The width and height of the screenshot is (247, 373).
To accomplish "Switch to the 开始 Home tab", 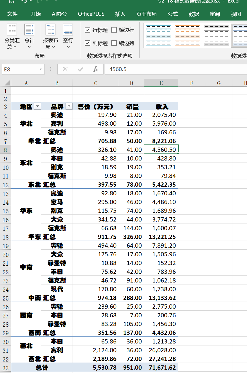I will [36, 14].
